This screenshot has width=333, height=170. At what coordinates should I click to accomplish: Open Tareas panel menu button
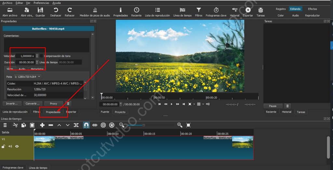(x=287, y=106)
